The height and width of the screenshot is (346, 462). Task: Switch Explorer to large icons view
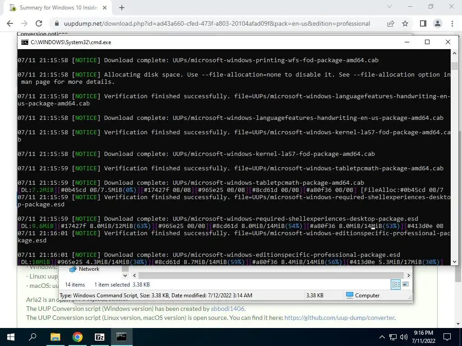click(x=406, y=284)
